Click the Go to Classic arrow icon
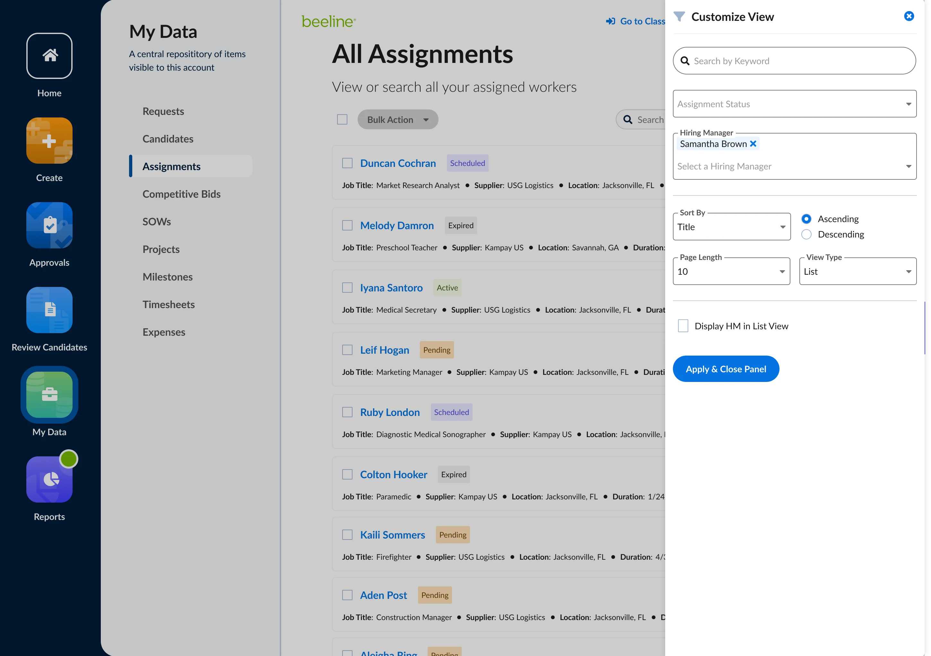This screenshot has height=656, width=931. click(611, 21)
